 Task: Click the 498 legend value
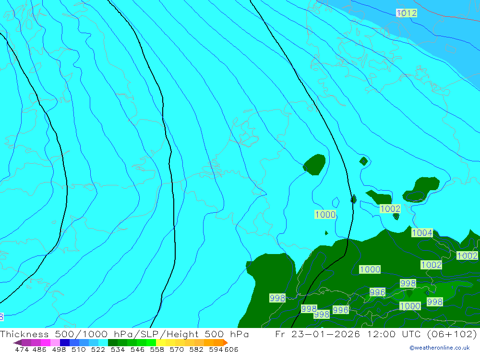tap(59, 349)
